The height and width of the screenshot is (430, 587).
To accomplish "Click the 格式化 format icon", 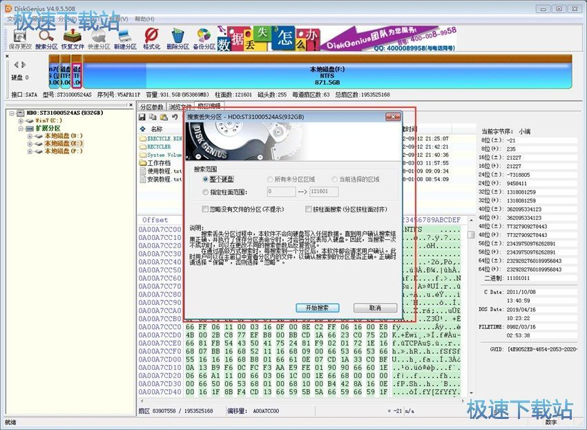I will point(152,39).
